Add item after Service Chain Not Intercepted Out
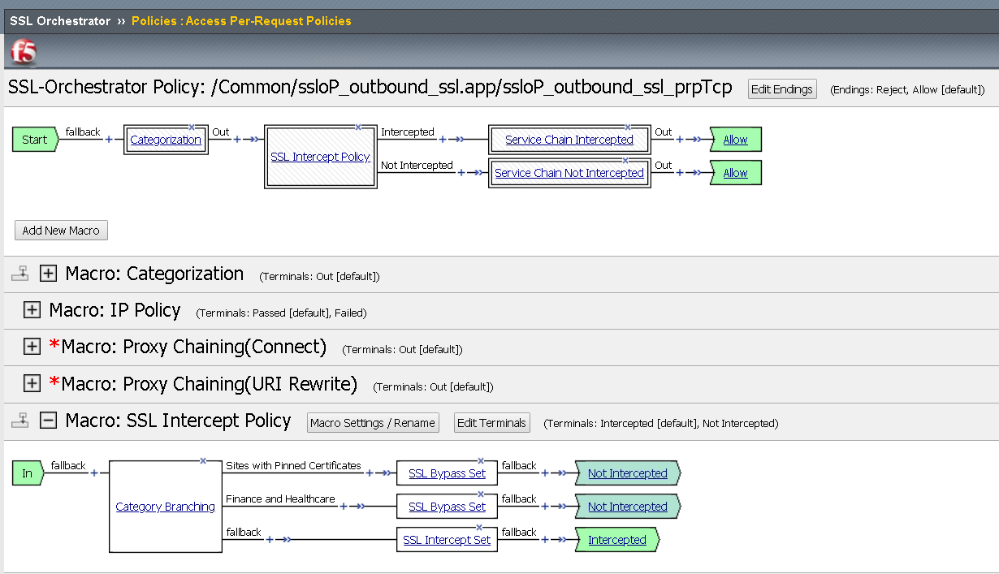The width and height of the screenshot is (999, 574). (680, 173)
